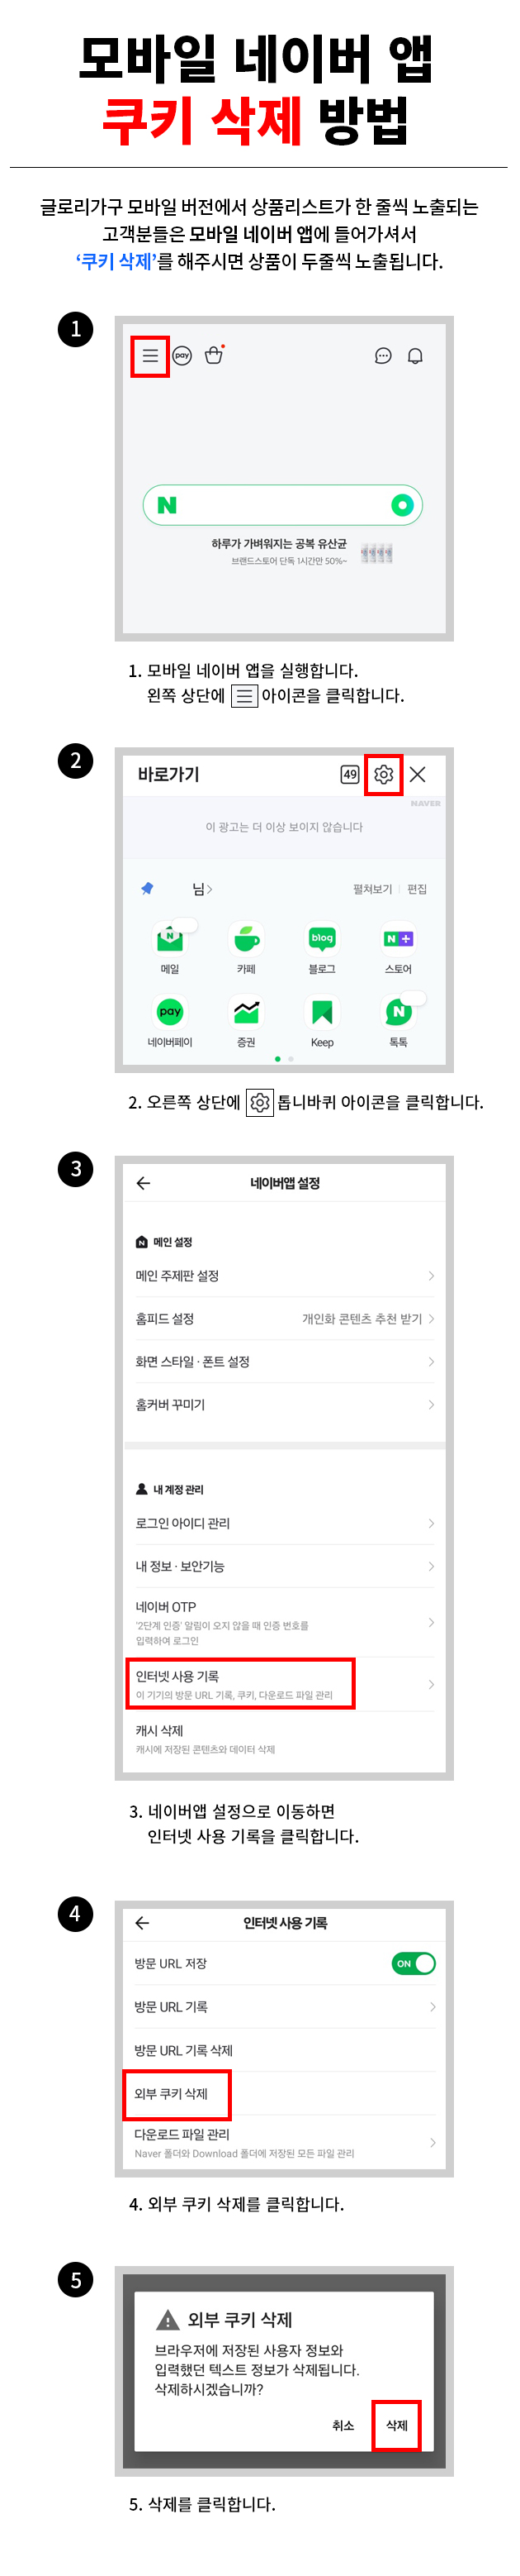Go back using arrow in 네이버앱 설정
Viewport: 520px width, 2576px height.
point(144,1184)
